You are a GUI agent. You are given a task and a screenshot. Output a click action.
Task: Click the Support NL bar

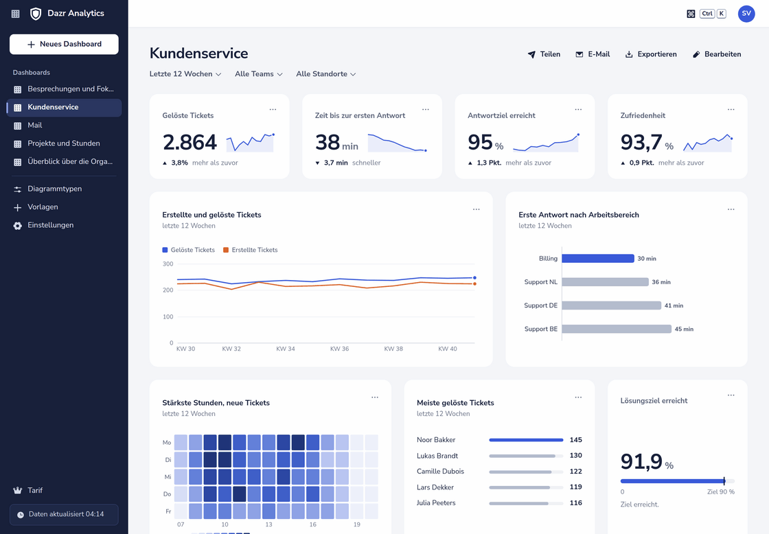pyautogui.click(x=605, y=282)
